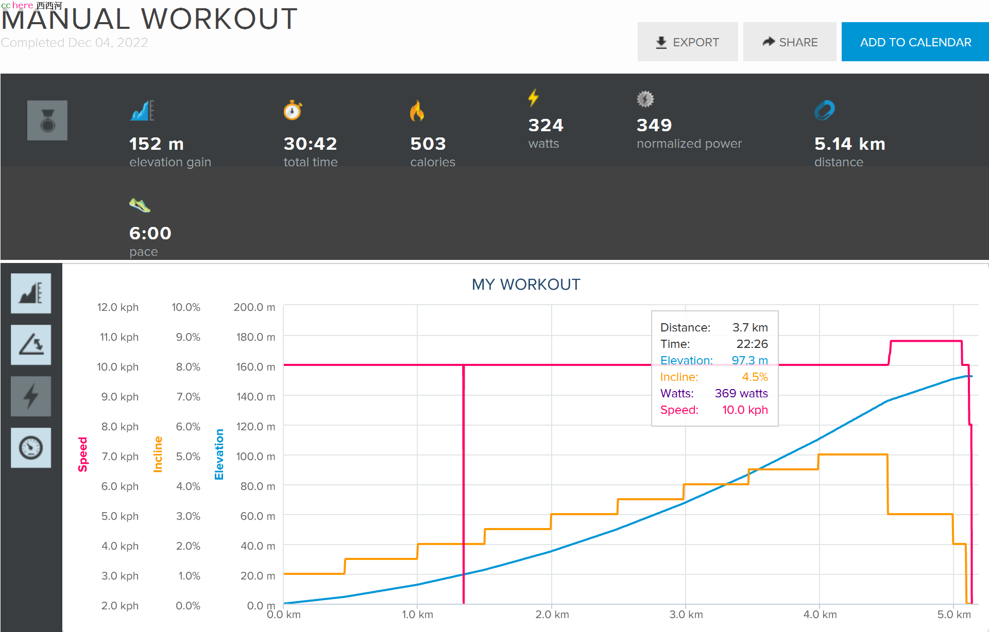Click the 30:42 total time value
The image size is (989, 632).
(311, 144)
